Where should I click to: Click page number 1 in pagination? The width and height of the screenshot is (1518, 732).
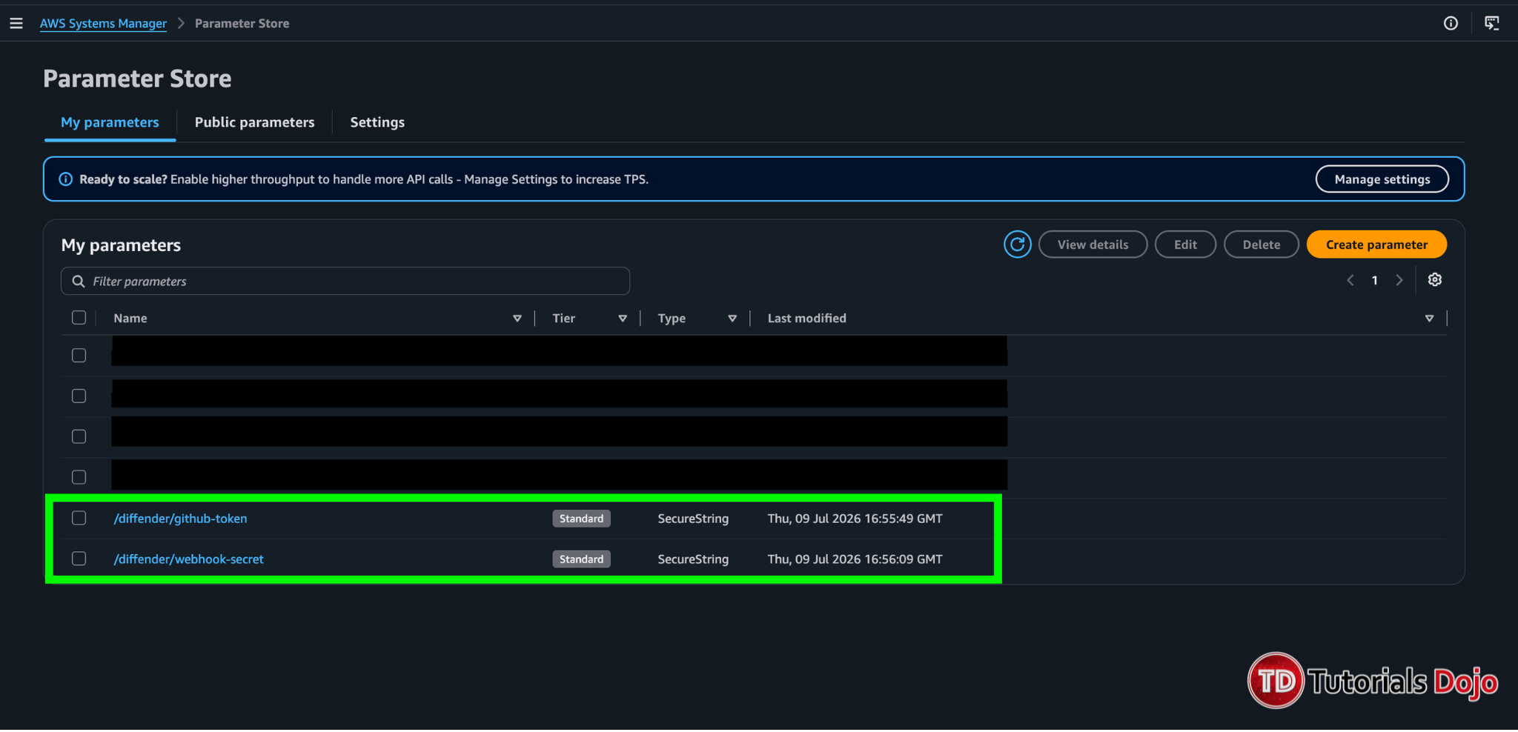pyautogui.click(x=1374, y=280)
